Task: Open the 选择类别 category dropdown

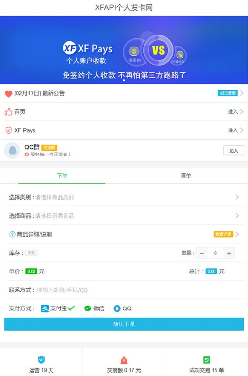Action: (124, 197)
